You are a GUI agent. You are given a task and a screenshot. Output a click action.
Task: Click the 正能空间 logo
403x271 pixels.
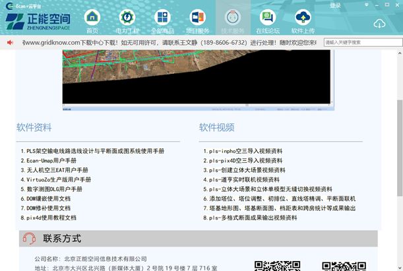point(38,22)
